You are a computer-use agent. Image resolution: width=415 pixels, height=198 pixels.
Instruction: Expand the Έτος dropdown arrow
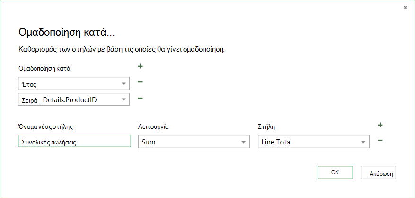(124, 84)
